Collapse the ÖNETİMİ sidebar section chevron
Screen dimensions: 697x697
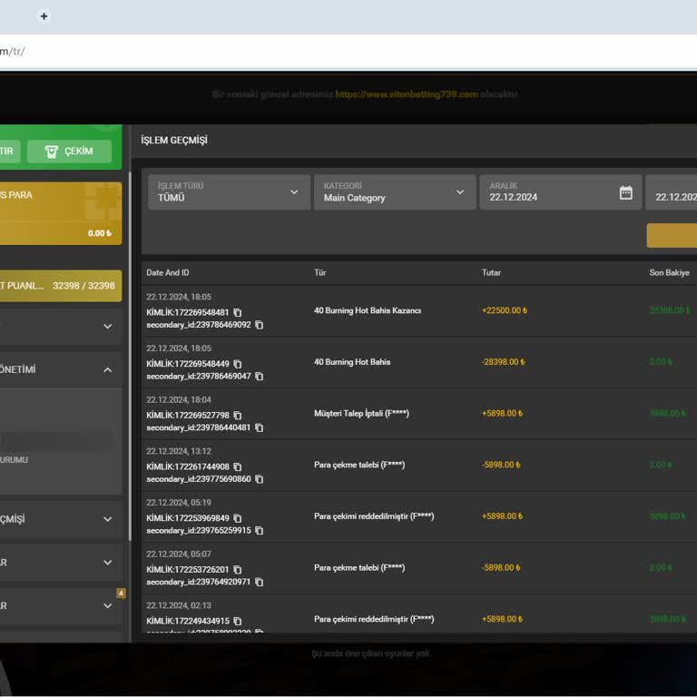point(107,370)
